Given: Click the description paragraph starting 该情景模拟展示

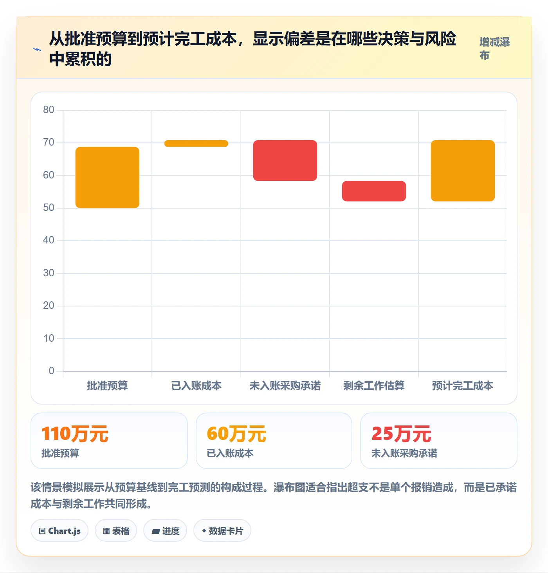Looking at the screenshot, I should (274, 495).
